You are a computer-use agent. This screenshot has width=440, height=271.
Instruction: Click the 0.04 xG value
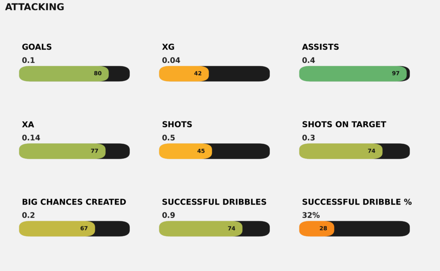click(x=171, y=61)
